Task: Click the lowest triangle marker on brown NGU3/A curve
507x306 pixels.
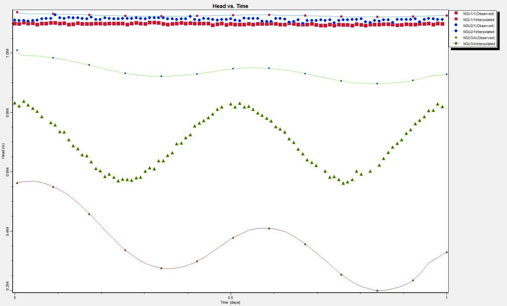Action: [377, 291]
